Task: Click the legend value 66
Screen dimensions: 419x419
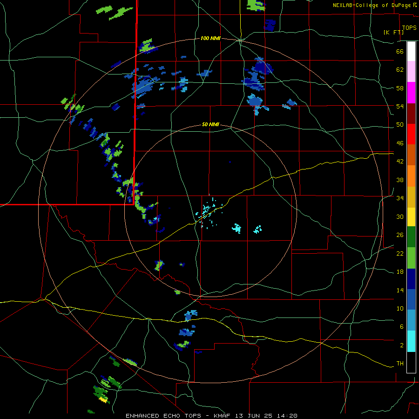Action: [400, 51]
